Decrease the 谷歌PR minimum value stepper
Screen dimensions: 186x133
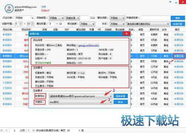(x=20, y=25)
